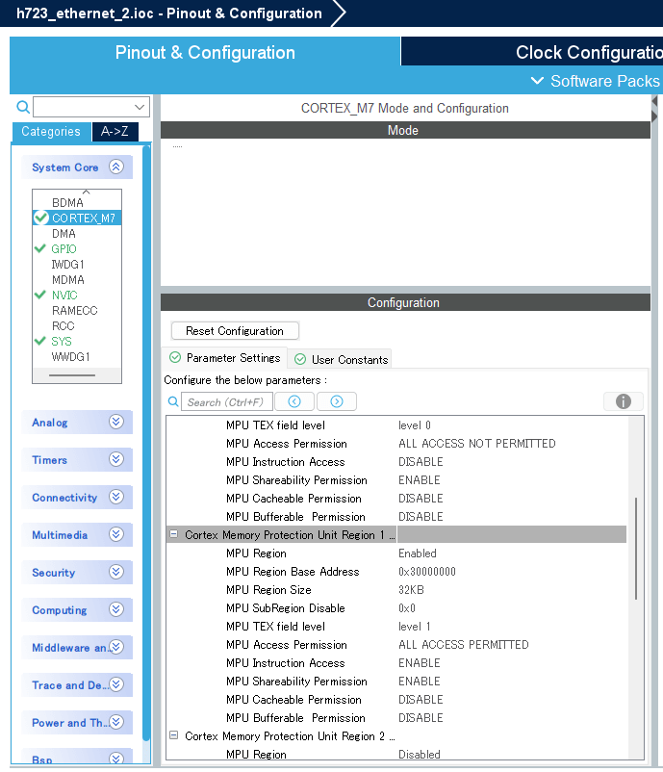
Task: Click ALL ACCESS NOT PERMITTED value
Action: [x=477, y=444]
